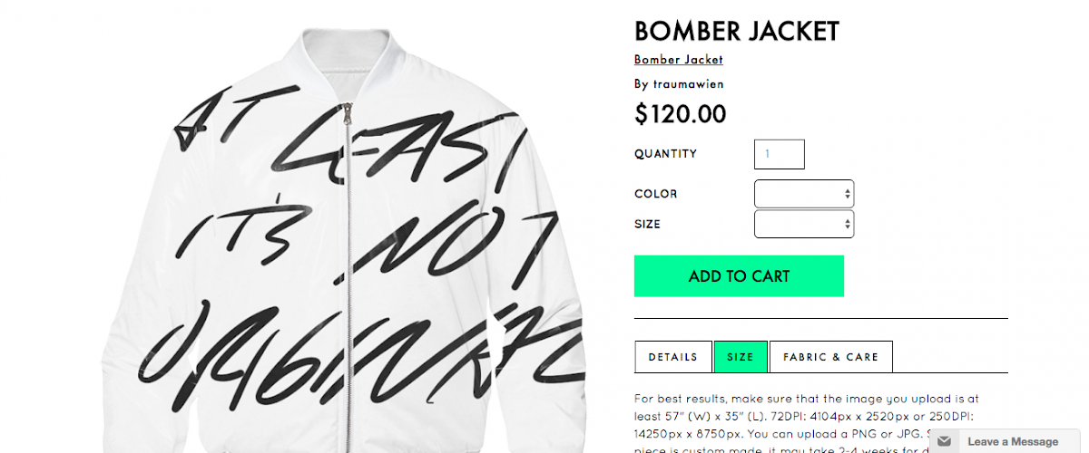Switch to the Details tab

[x=673, y=357]
